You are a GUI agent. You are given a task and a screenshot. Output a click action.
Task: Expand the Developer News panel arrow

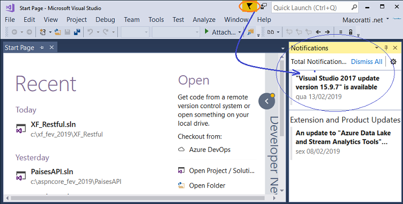[267, 101]
